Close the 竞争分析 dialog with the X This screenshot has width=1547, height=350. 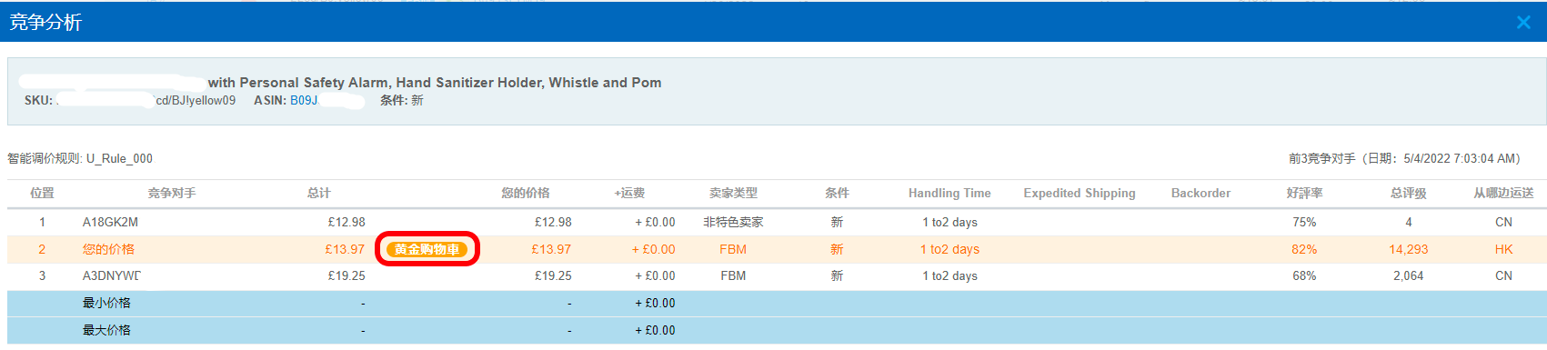(x=1523, y=23)
